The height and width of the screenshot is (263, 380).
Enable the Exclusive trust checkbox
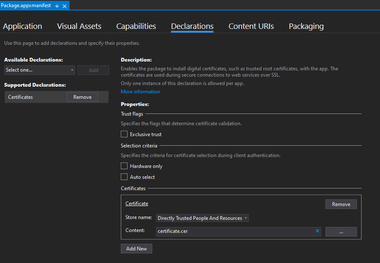124,134
